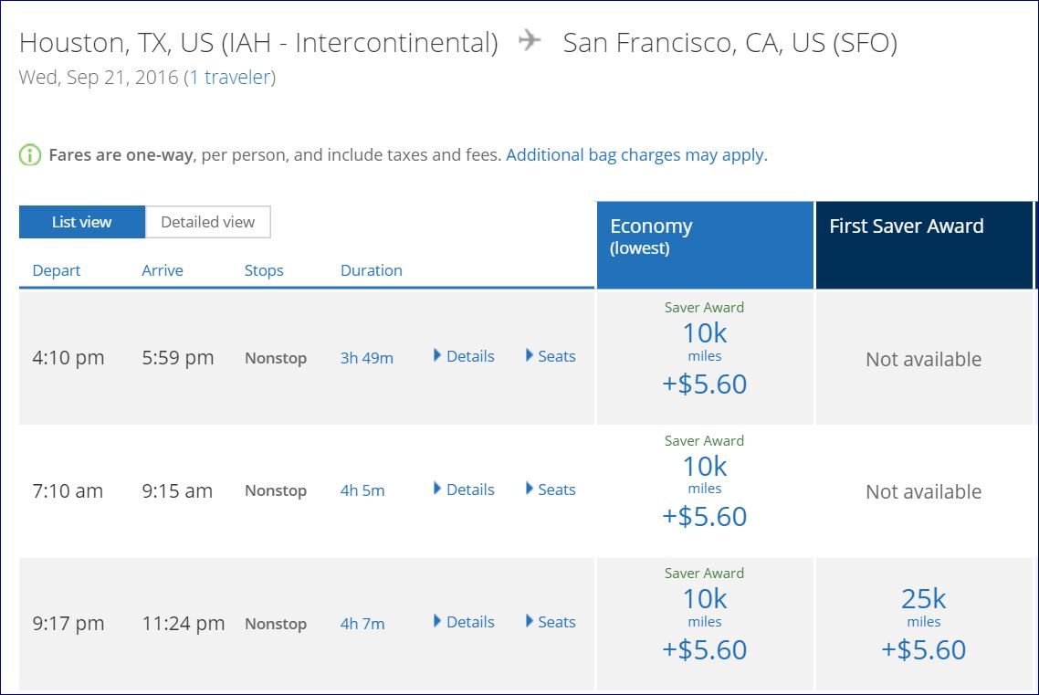
Task: Expand Details for the 7:10 am flight
Action: [464, 490]
